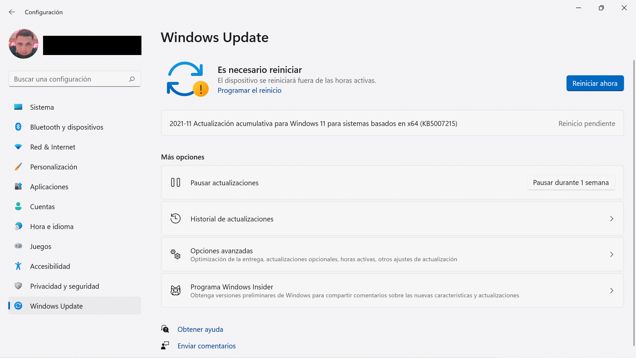
Task: Open Opciones avanzadas label
Action: [x=222, y=251]
